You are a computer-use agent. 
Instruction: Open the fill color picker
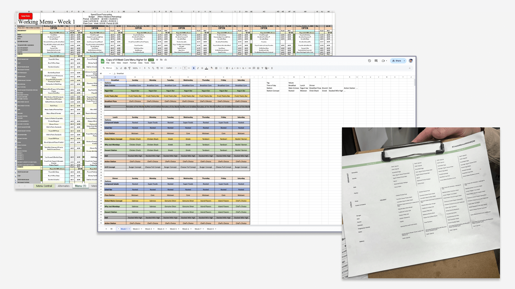[x=212, y=68]
